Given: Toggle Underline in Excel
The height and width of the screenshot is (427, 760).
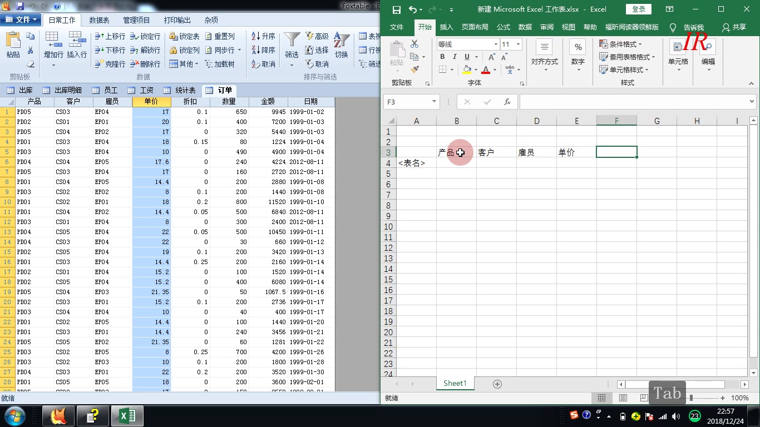Looking at the screenshot, I should coord(467,57).
